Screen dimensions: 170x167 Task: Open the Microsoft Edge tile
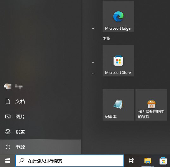118,16
